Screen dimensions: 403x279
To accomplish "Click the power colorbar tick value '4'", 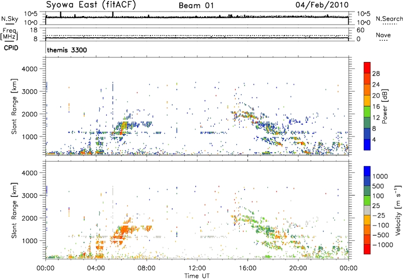I will [374, 140].
